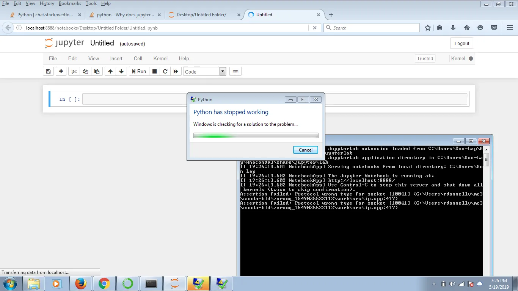
Task: Click the Firefox Search box
Action: 372,28
